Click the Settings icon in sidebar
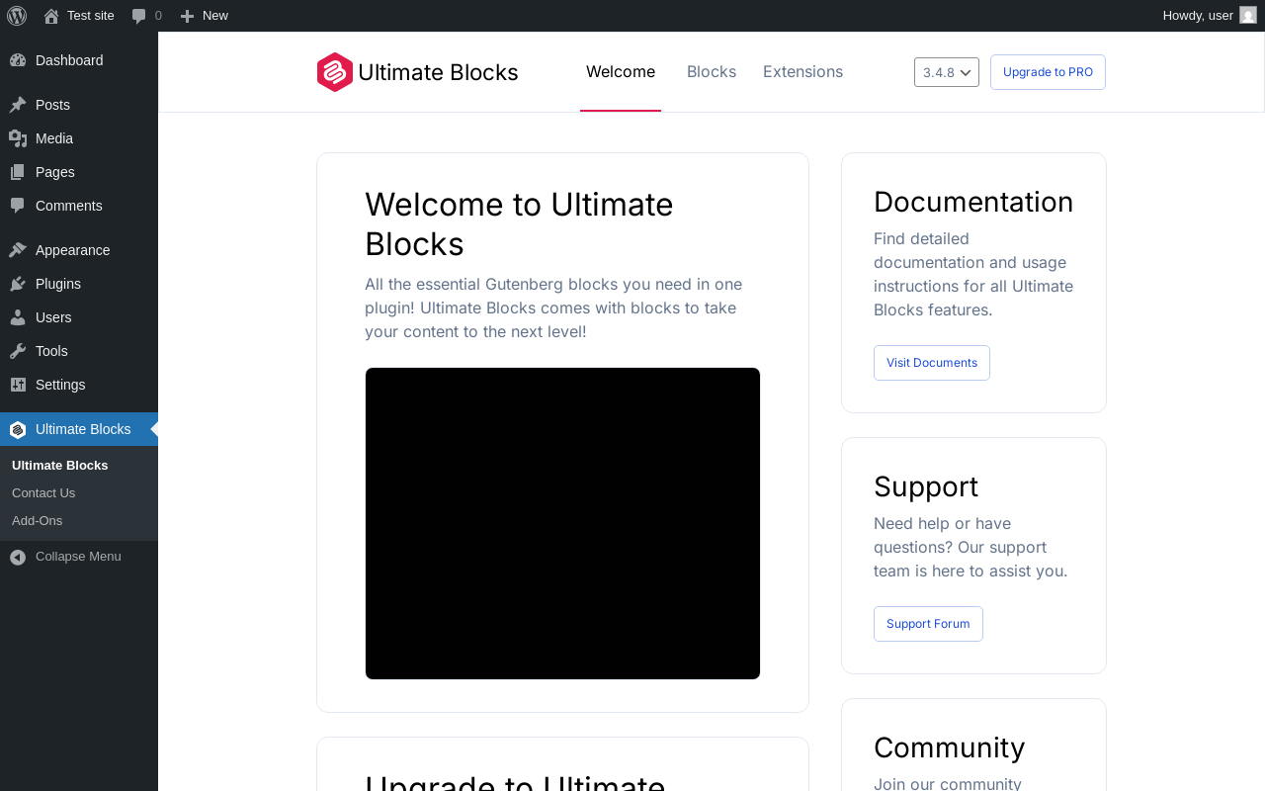 pos(18,385)
